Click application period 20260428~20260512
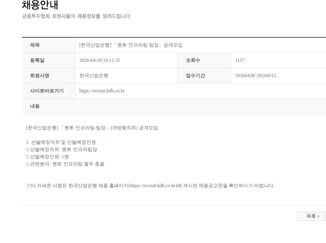 (x=255, y=76)
